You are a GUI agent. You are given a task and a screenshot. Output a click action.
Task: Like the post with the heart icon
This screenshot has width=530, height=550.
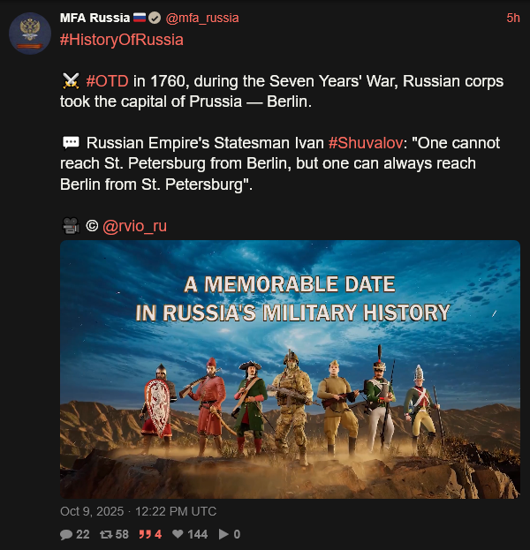pyautogui.click(x=177, y=534)
